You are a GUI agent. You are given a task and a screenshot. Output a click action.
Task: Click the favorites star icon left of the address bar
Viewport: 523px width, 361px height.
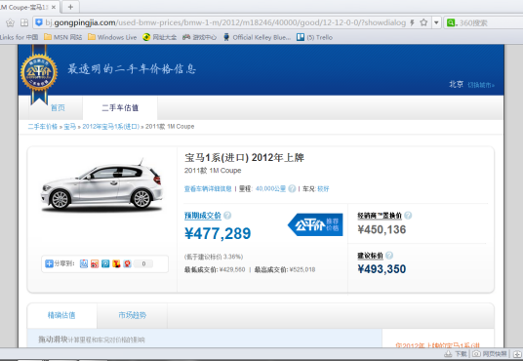point(10,22)
